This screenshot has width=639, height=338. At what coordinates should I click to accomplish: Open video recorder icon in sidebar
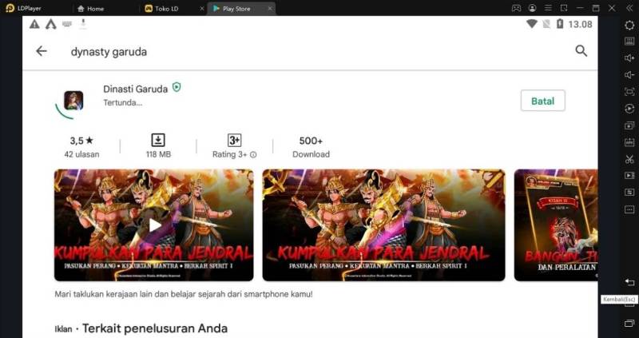[x=629, y=176]
